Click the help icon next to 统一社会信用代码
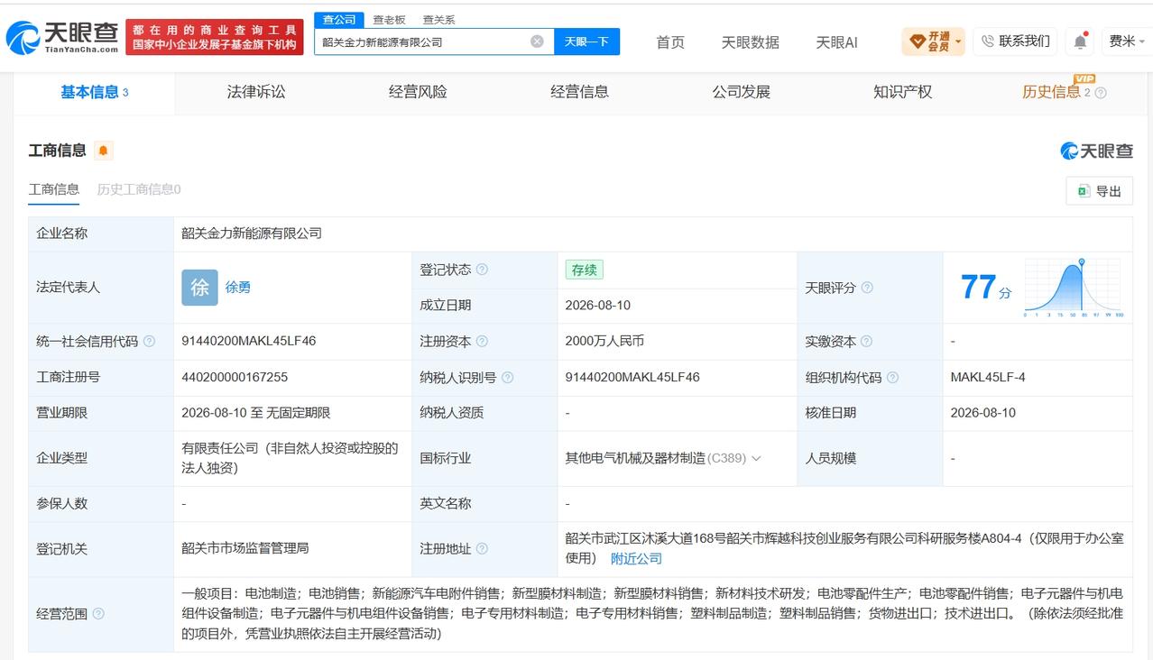Viewport: 1153px width, 660px height. pyautogui.click(x=149, y=341)
